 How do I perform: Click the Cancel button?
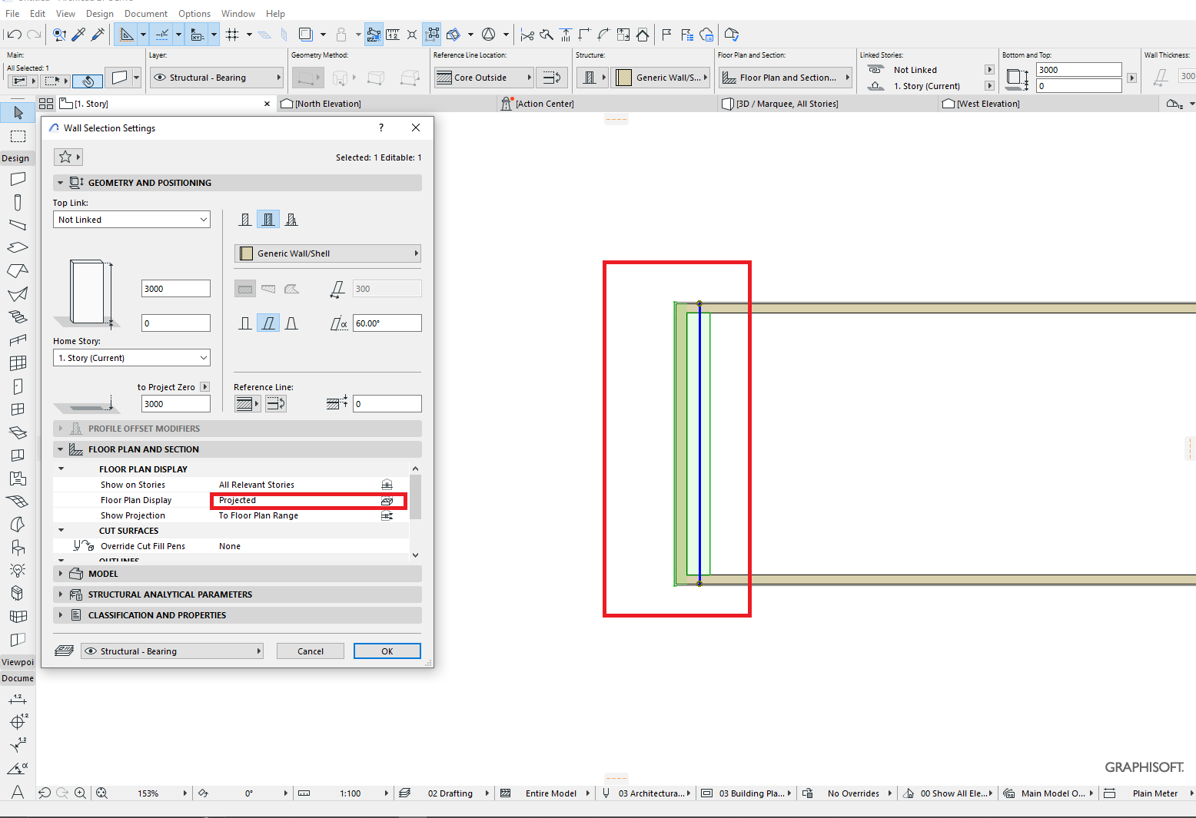coord(310,651)
